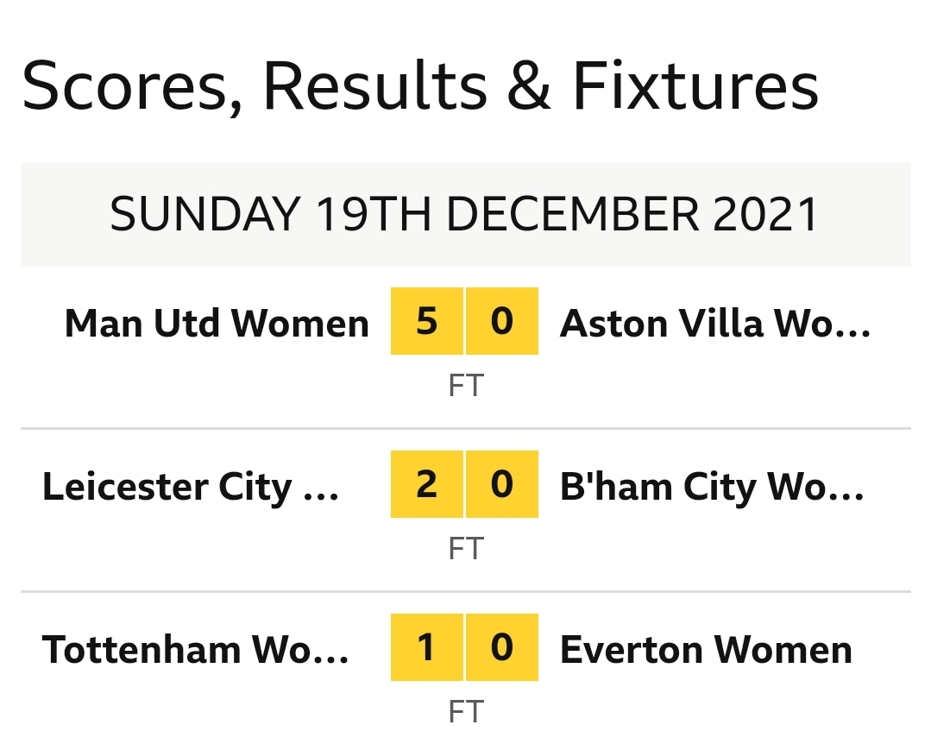Click FT status under Leicester City match

465,548
